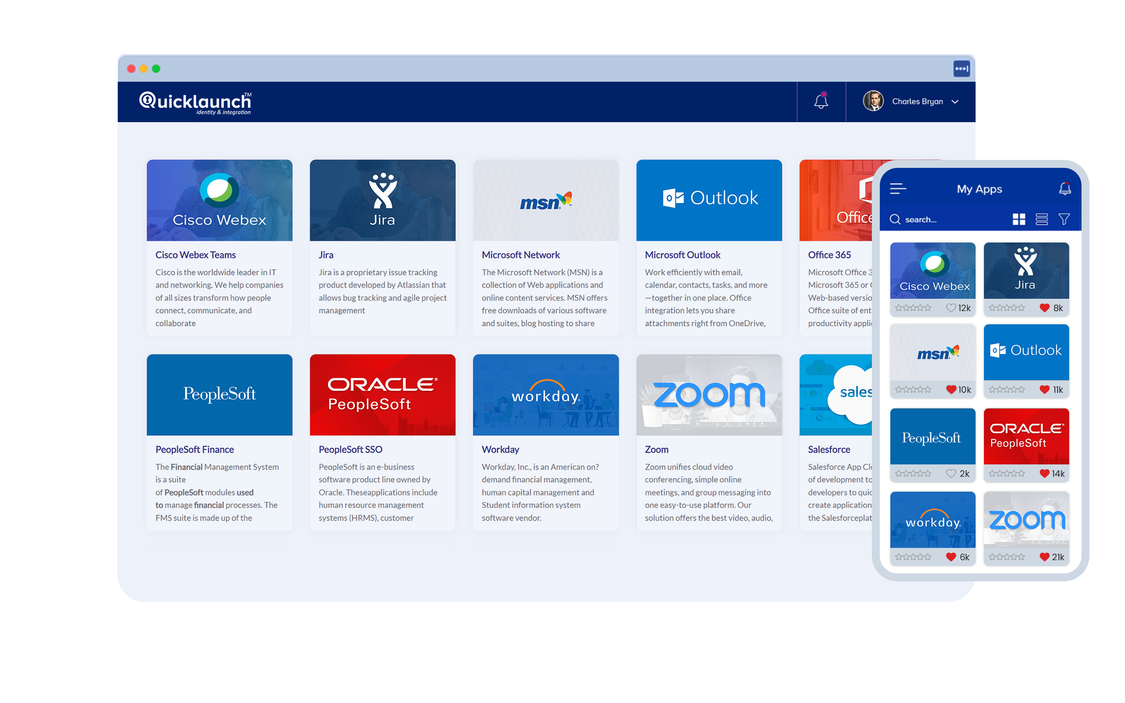Open Jira tile in mobile panel

tap(1026, 271)
